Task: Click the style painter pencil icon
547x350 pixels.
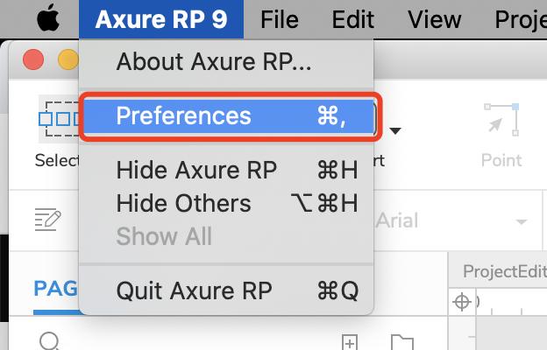Action: (46, 218)
